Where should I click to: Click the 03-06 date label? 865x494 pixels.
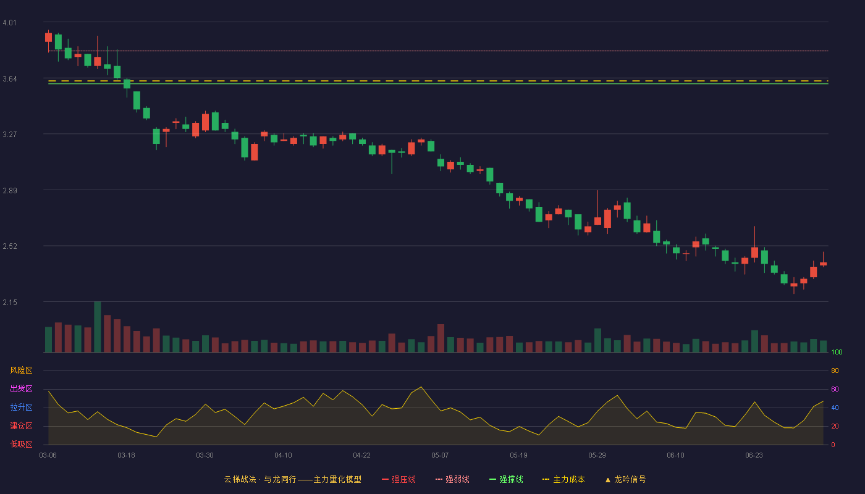[x=48, y=455]
